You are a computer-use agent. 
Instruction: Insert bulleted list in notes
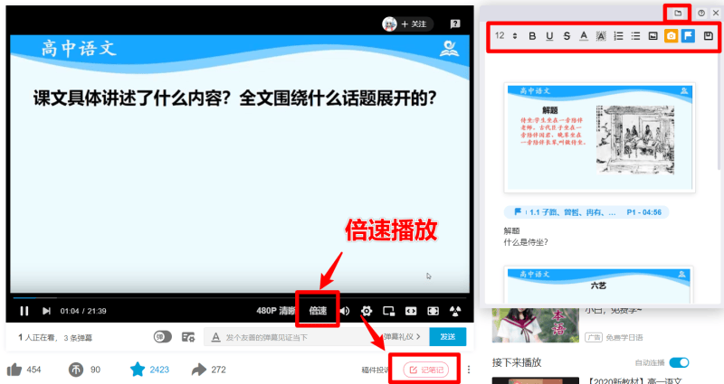click(x=636, y=36)
